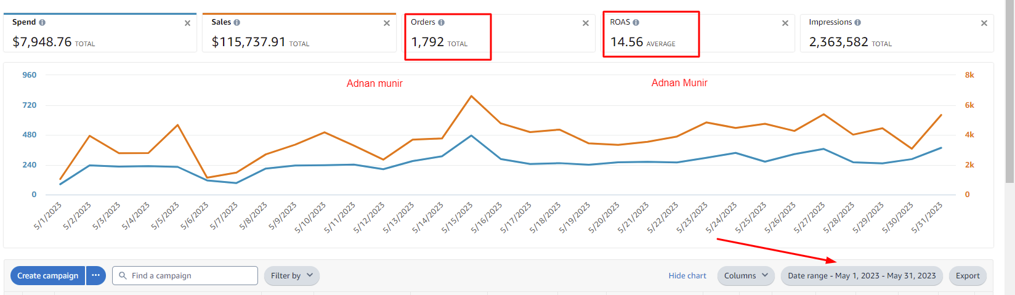Open the Date range picker
Screen dimensions: 1015x295
tap(862, 275)
